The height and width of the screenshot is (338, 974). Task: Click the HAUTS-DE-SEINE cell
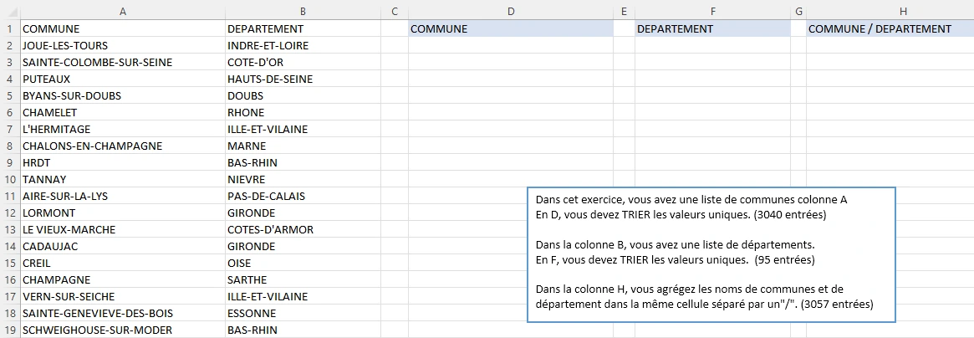[x=302, y=79]
